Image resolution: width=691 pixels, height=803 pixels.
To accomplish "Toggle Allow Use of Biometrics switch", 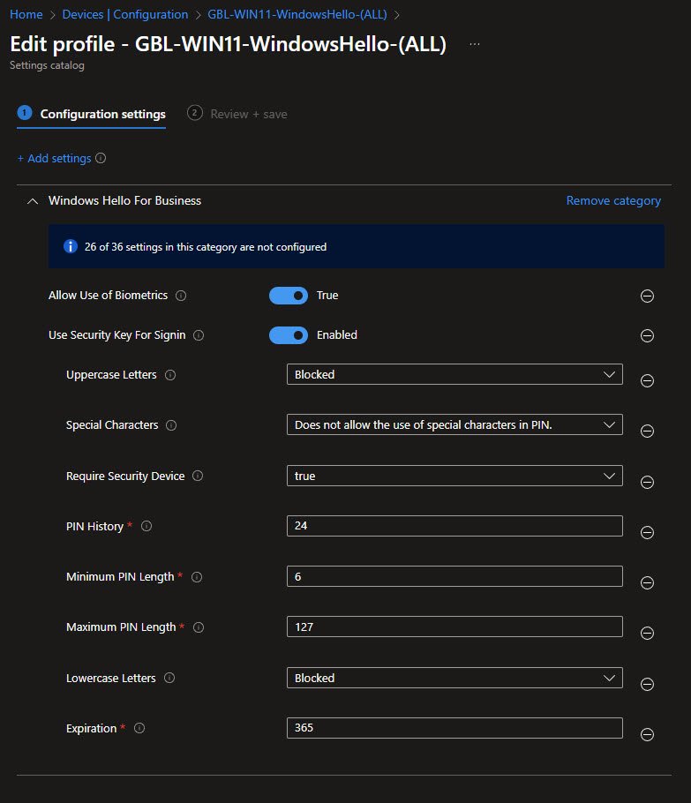I will tap(289, 296).
